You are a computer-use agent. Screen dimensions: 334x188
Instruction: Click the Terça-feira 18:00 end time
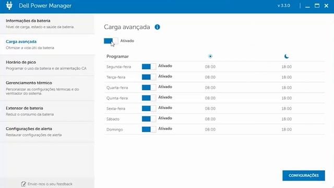click(x=287, y=77)
